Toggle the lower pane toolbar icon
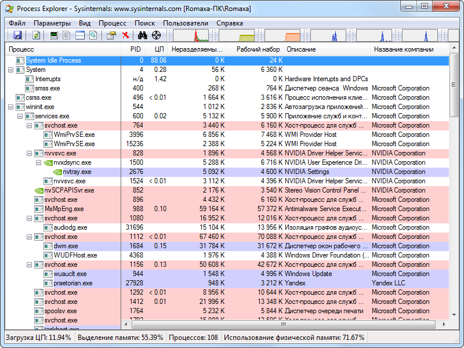The height and width of the screenshot is (348, 464). tap(80, 35)
